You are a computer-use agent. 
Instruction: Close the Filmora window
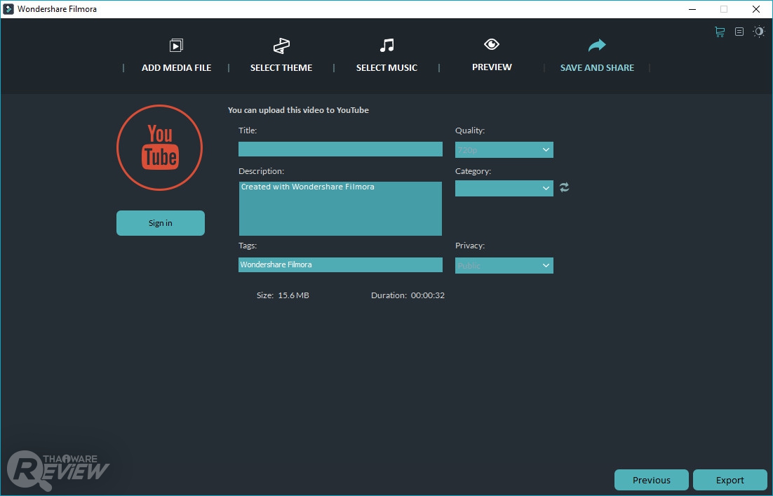click(755, 9)
